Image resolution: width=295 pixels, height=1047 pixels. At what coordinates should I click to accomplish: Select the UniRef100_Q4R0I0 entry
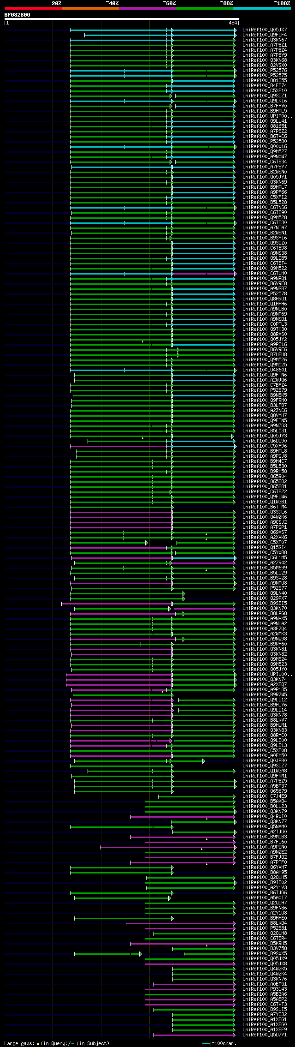click(265, 816)
